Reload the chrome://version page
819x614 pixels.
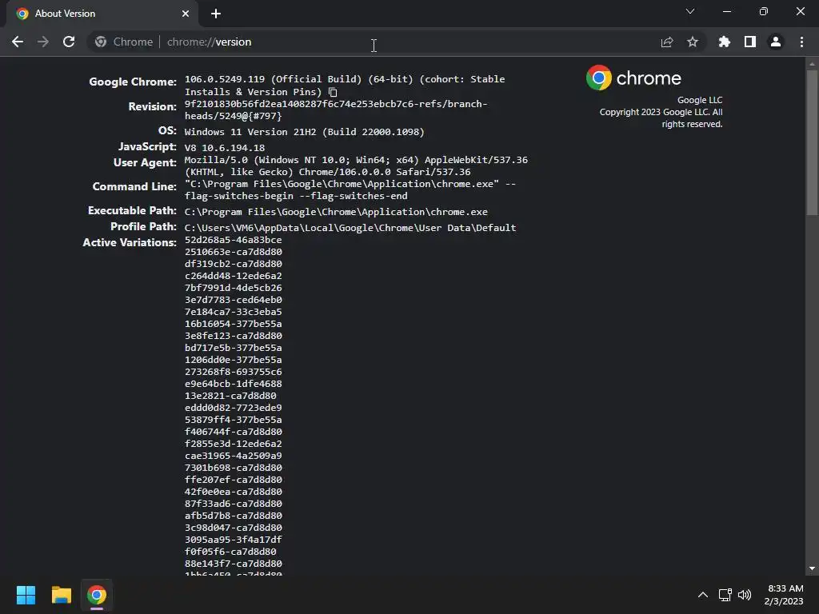click(x=69, y=42)
